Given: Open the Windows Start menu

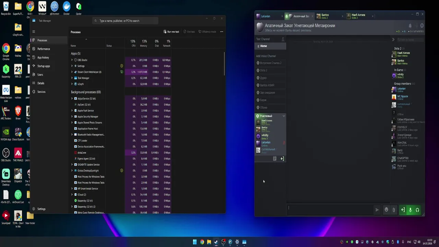Looking at the screenshot, I should tap(195, 242).
